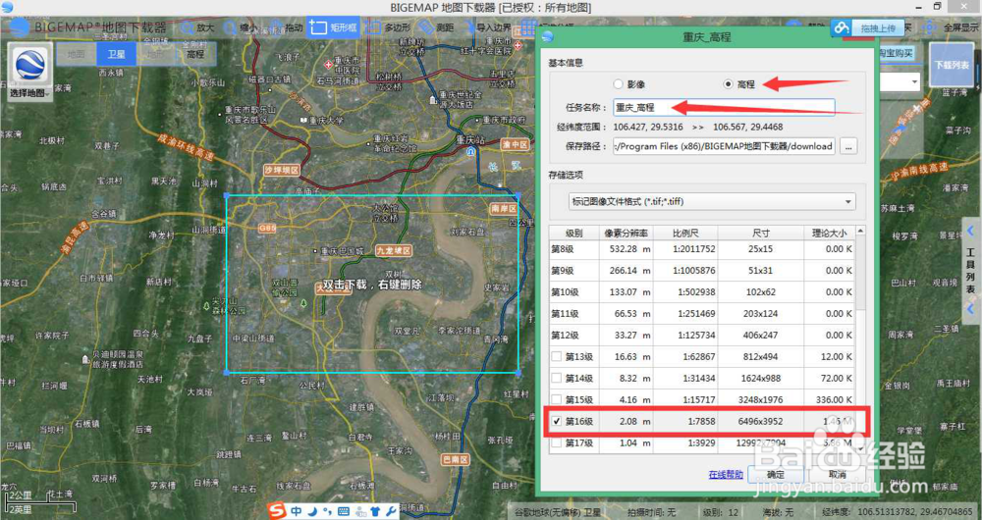This screenshot has width=982, height=520.
Task: Click the 确定 confirm button
Action: 776,474
